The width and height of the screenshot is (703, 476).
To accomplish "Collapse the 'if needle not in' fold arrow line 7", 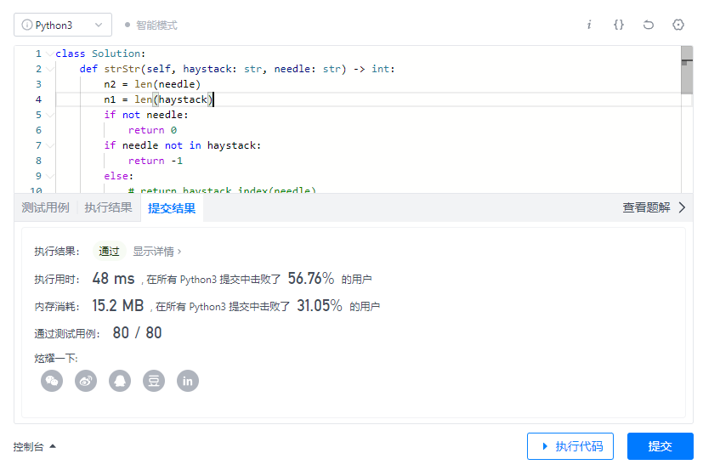I will coord(50,145).
